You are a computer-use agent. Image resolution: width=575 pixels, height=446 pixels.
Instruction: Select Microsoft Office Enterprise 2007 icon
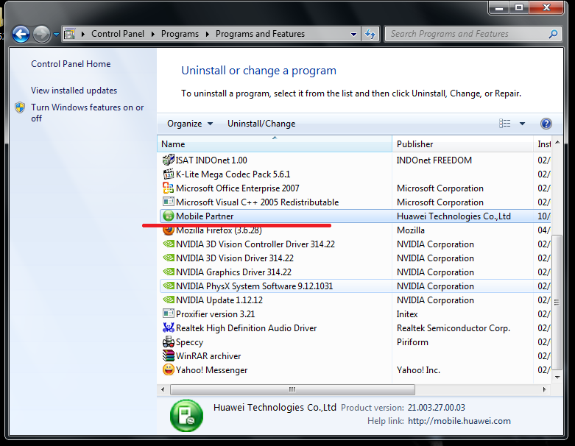(x=169, y=188)
